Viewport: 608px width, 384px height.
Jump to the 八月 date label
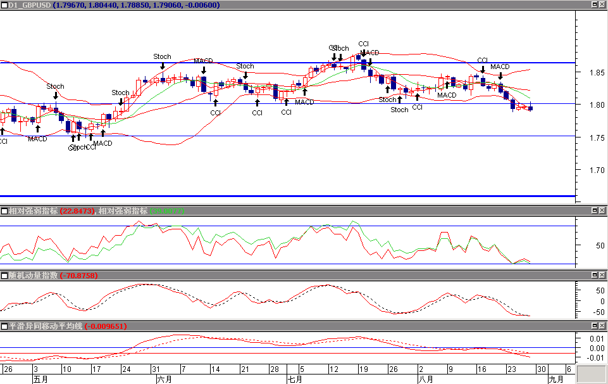[x=425, y=379]
